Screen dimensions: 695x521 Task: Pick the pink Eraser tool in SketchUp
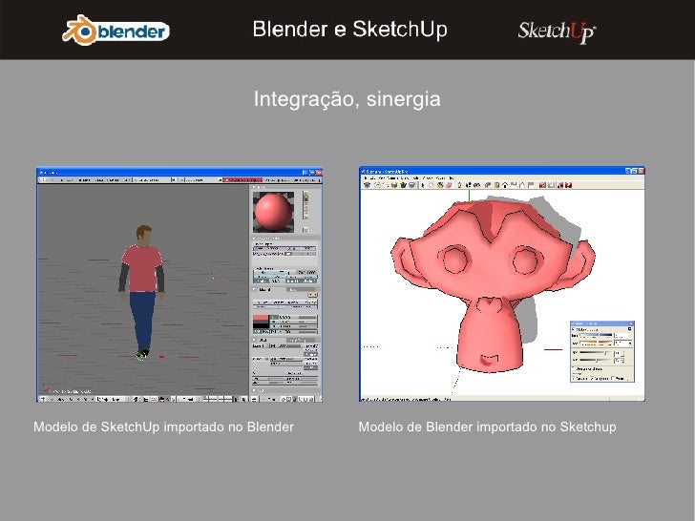point(449,185)
